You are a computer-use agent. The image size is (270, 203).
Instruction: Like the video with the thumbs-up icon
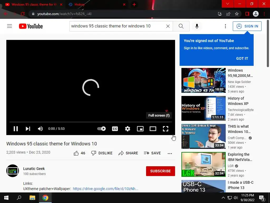point(76,153)
